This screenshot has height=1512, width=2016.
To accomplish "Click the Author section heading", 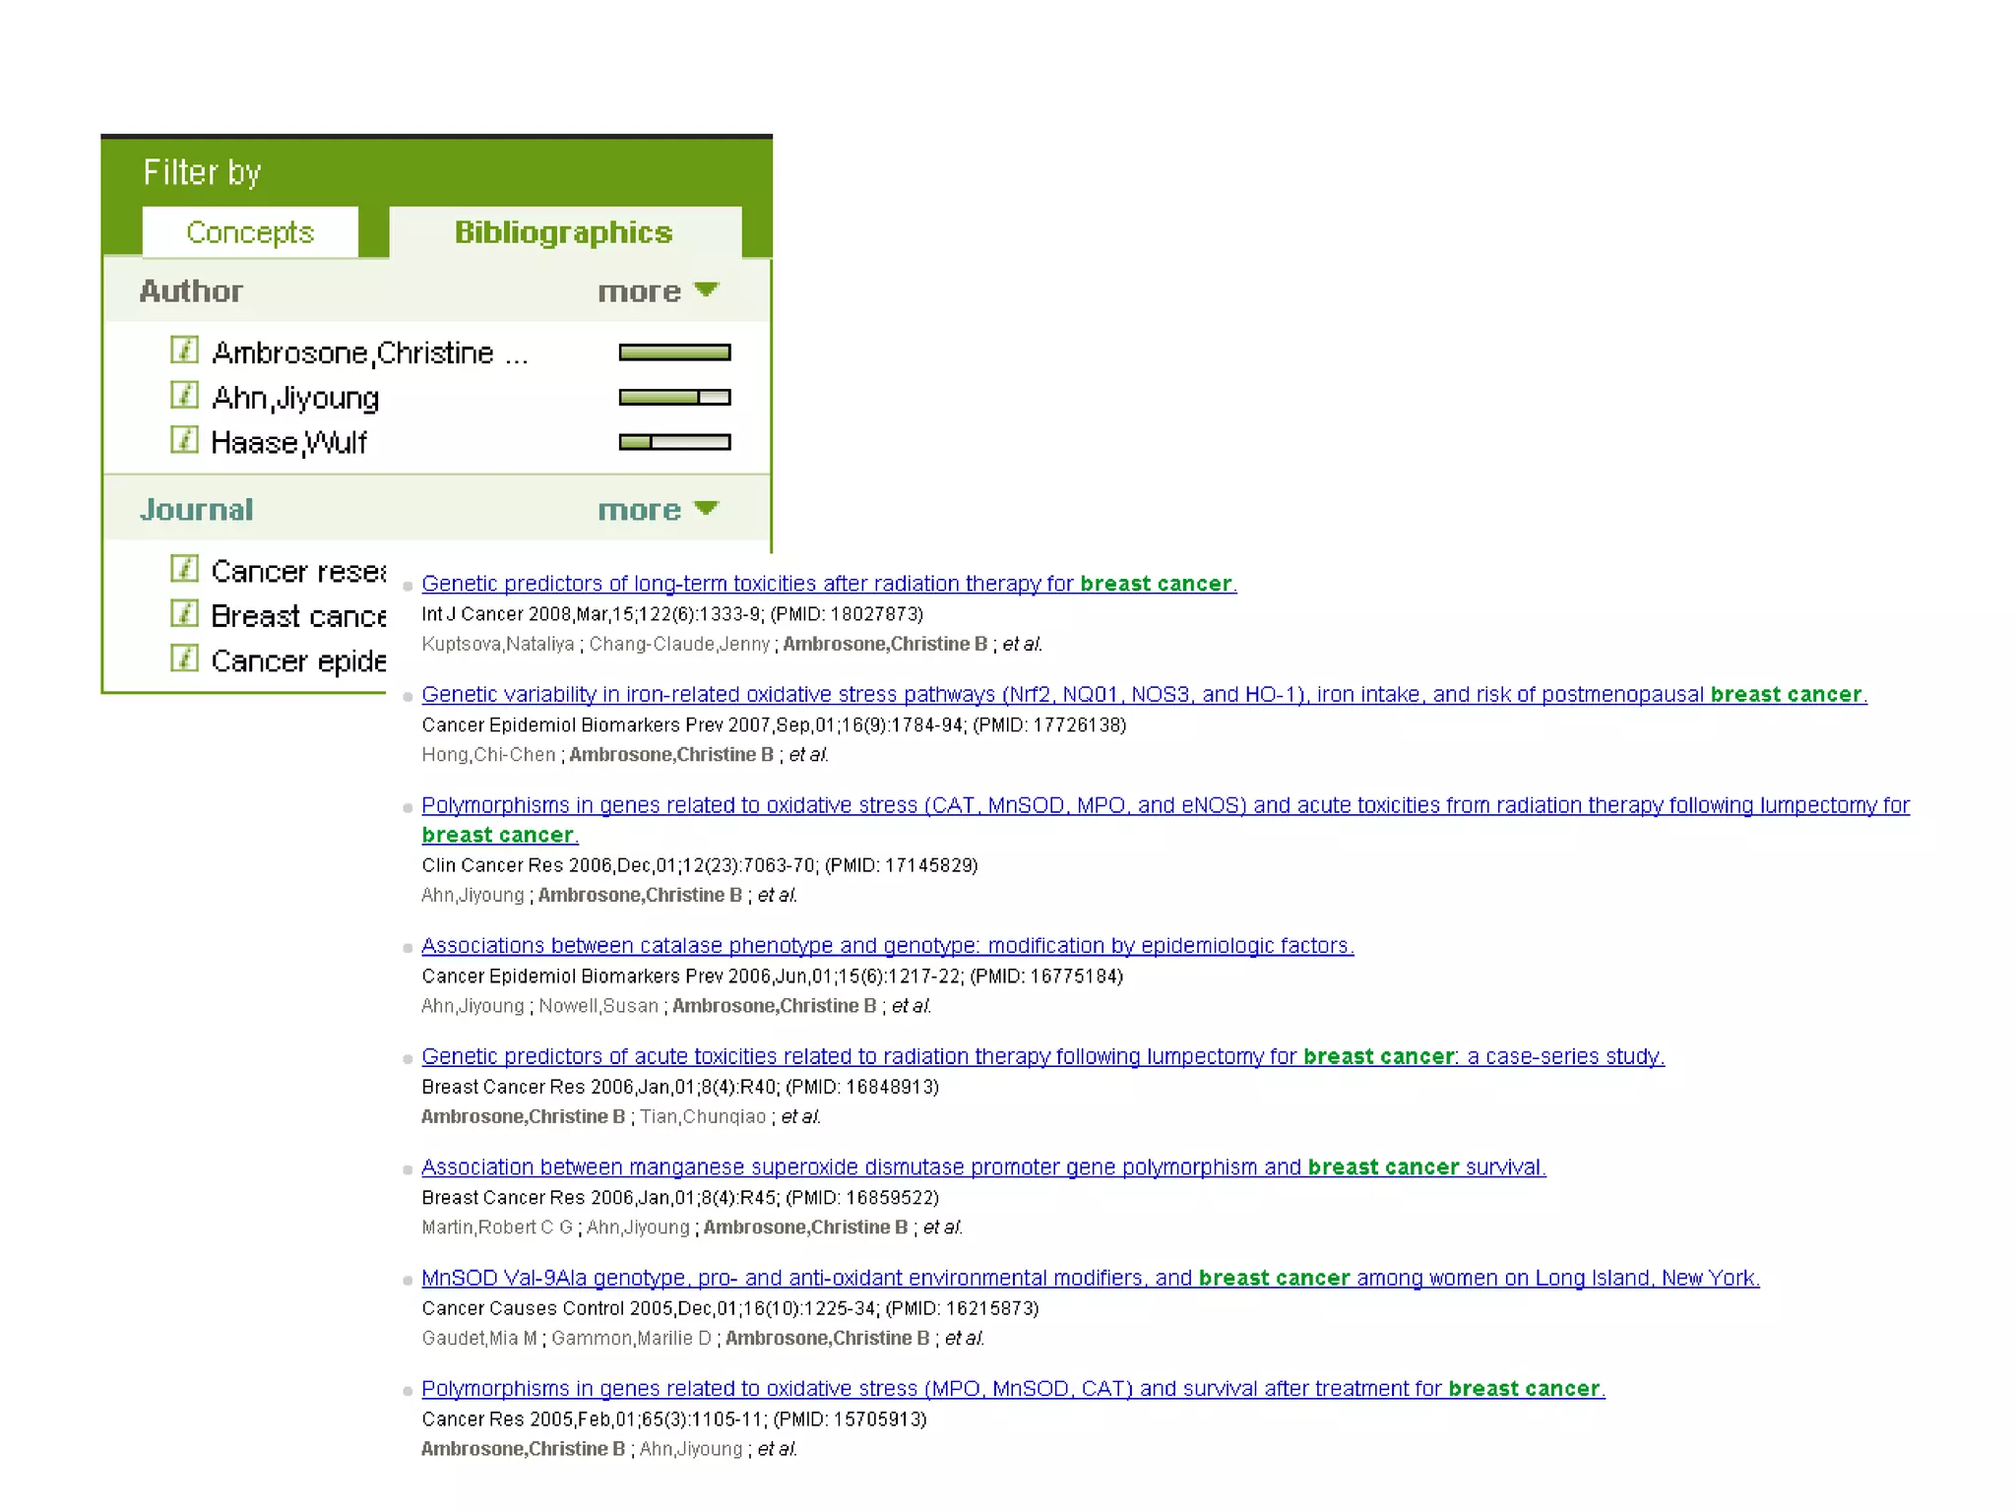I will coord(191,291).
